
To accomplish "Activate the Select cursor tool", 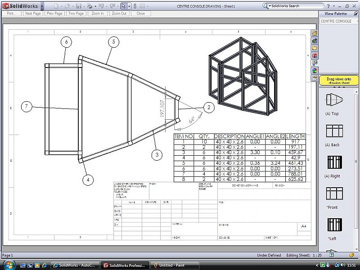I will [123, 6].
